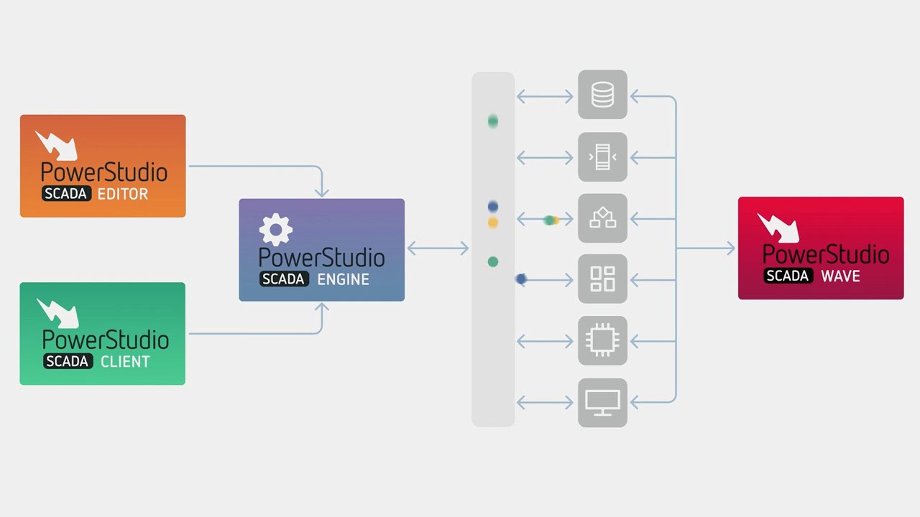Click the modules grid icon
Image resolution: width=920 pixels, height=517 pixels.
(x=602, y=279)
